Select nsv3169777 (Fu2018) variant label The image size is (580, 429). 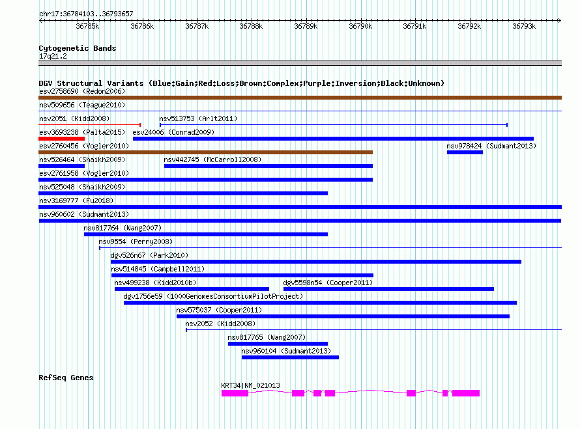(76, 201)
